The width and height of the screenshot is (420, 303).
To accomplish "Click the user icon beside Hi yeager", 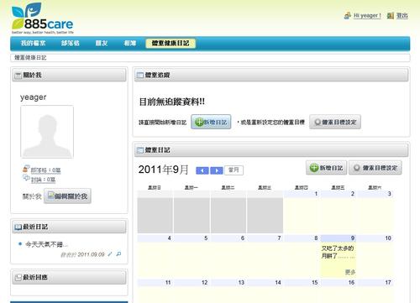I will click(348, 16).
